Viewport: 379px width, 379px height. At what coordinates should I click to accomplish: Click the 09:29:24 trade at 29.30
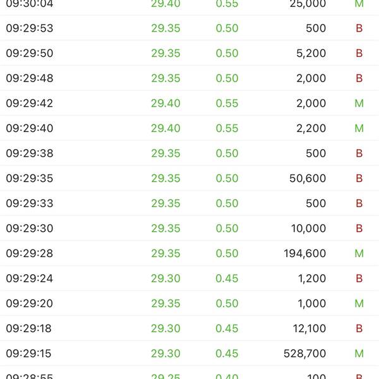click(189, 278)
